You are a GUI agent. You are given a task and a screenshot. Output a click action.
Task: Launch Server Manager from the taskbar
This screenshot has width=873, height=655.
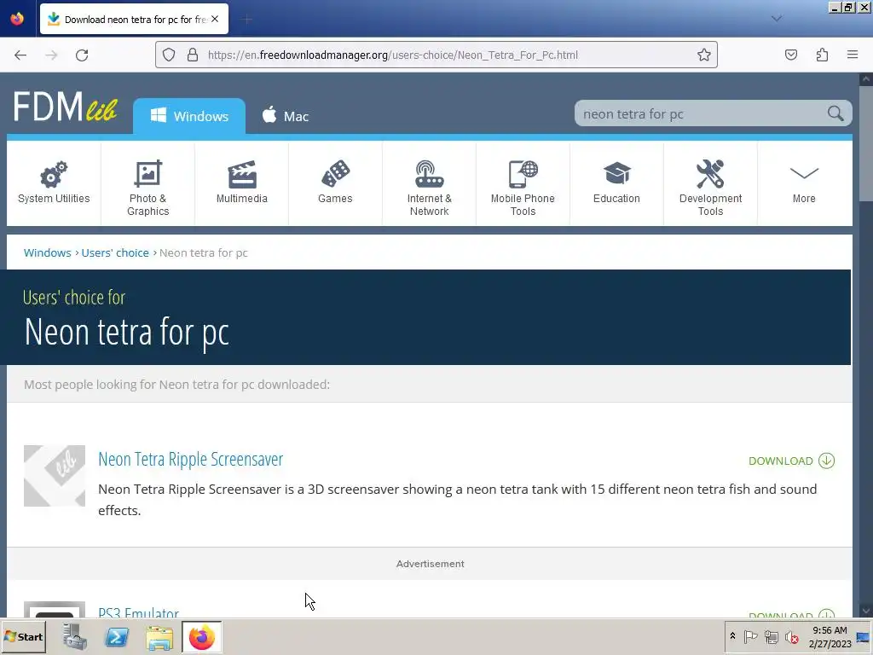tap(75, 636)
